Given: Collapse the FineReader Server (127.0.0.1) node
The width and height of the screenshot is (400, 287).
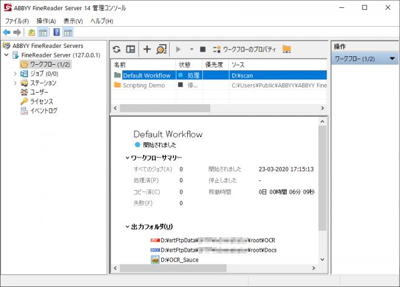Looking at the screenshot, I should [x=7, y=55].
